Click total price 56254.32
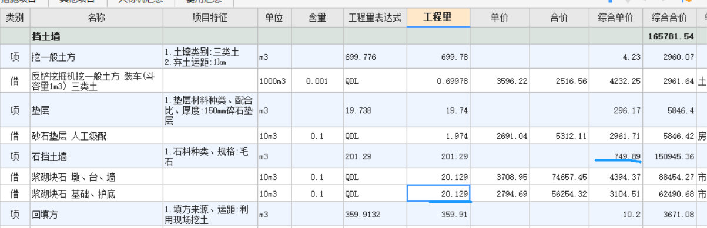Viewport: 707px width, 228px height. (569, 193)
